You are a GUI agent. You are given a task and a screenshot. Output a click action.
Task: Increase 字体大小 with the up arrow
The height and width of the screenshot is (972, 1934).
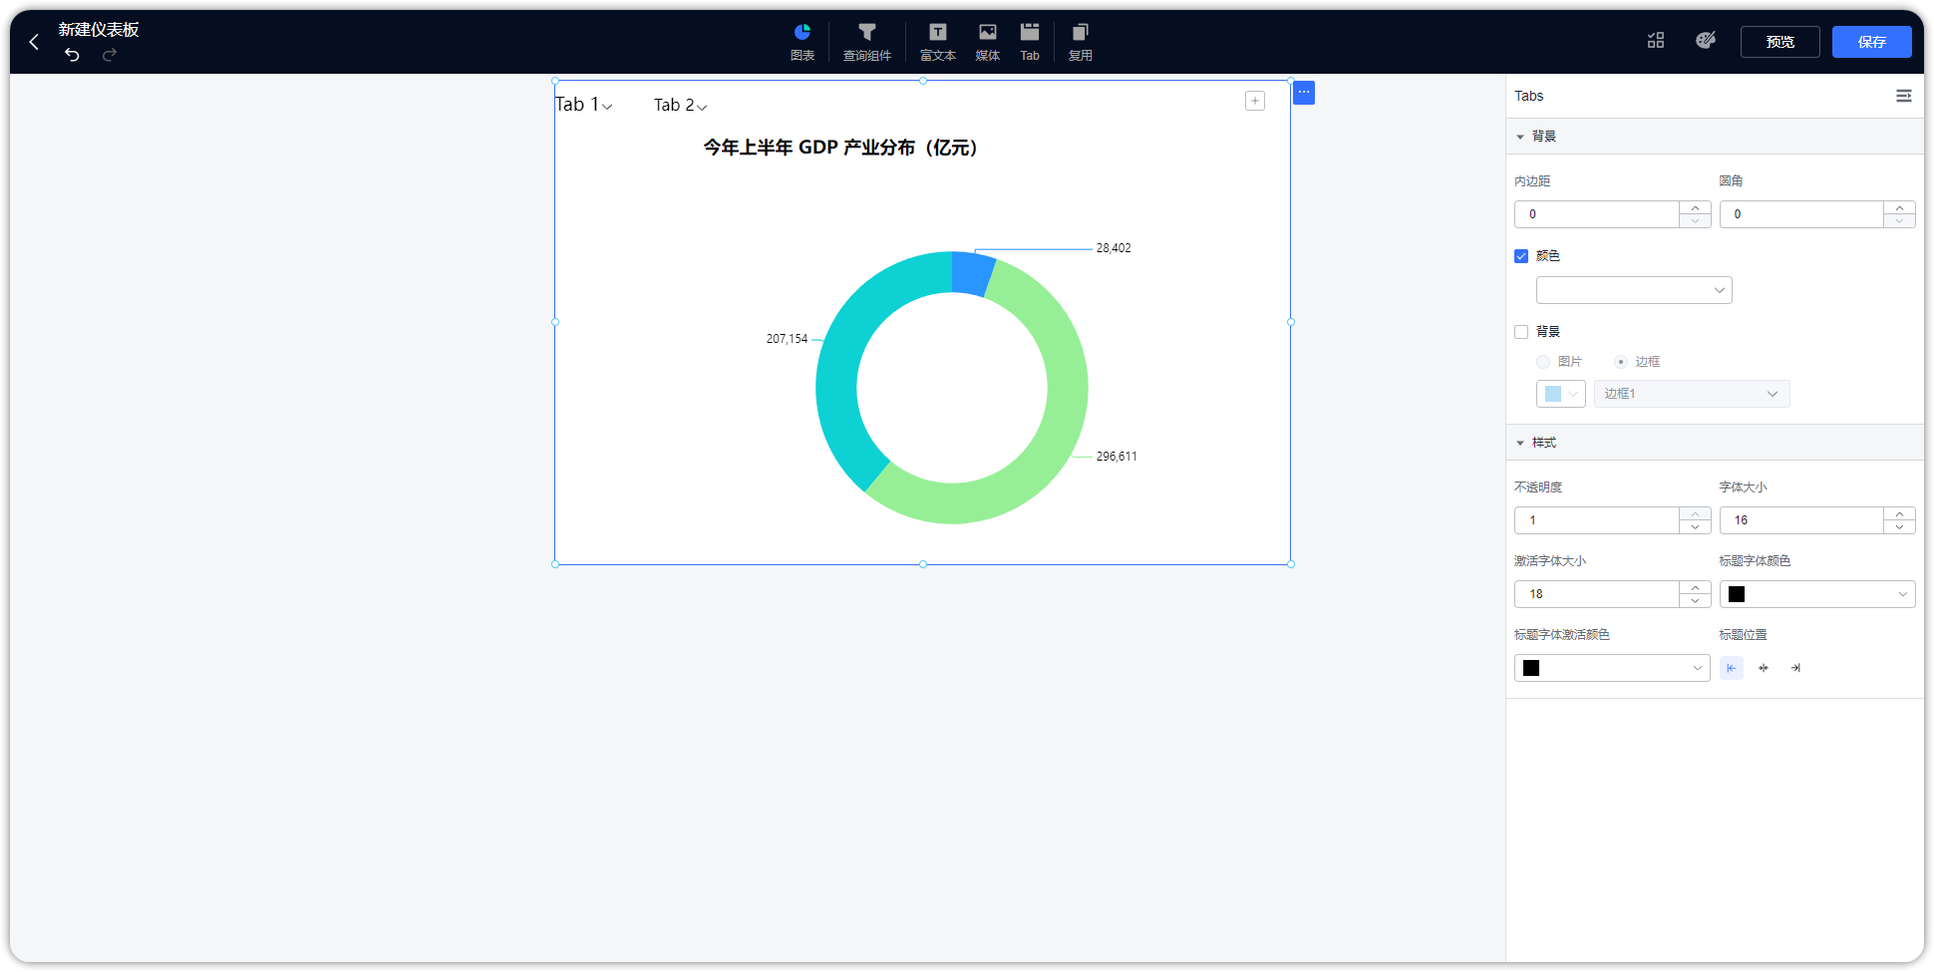click(1900, 513)
